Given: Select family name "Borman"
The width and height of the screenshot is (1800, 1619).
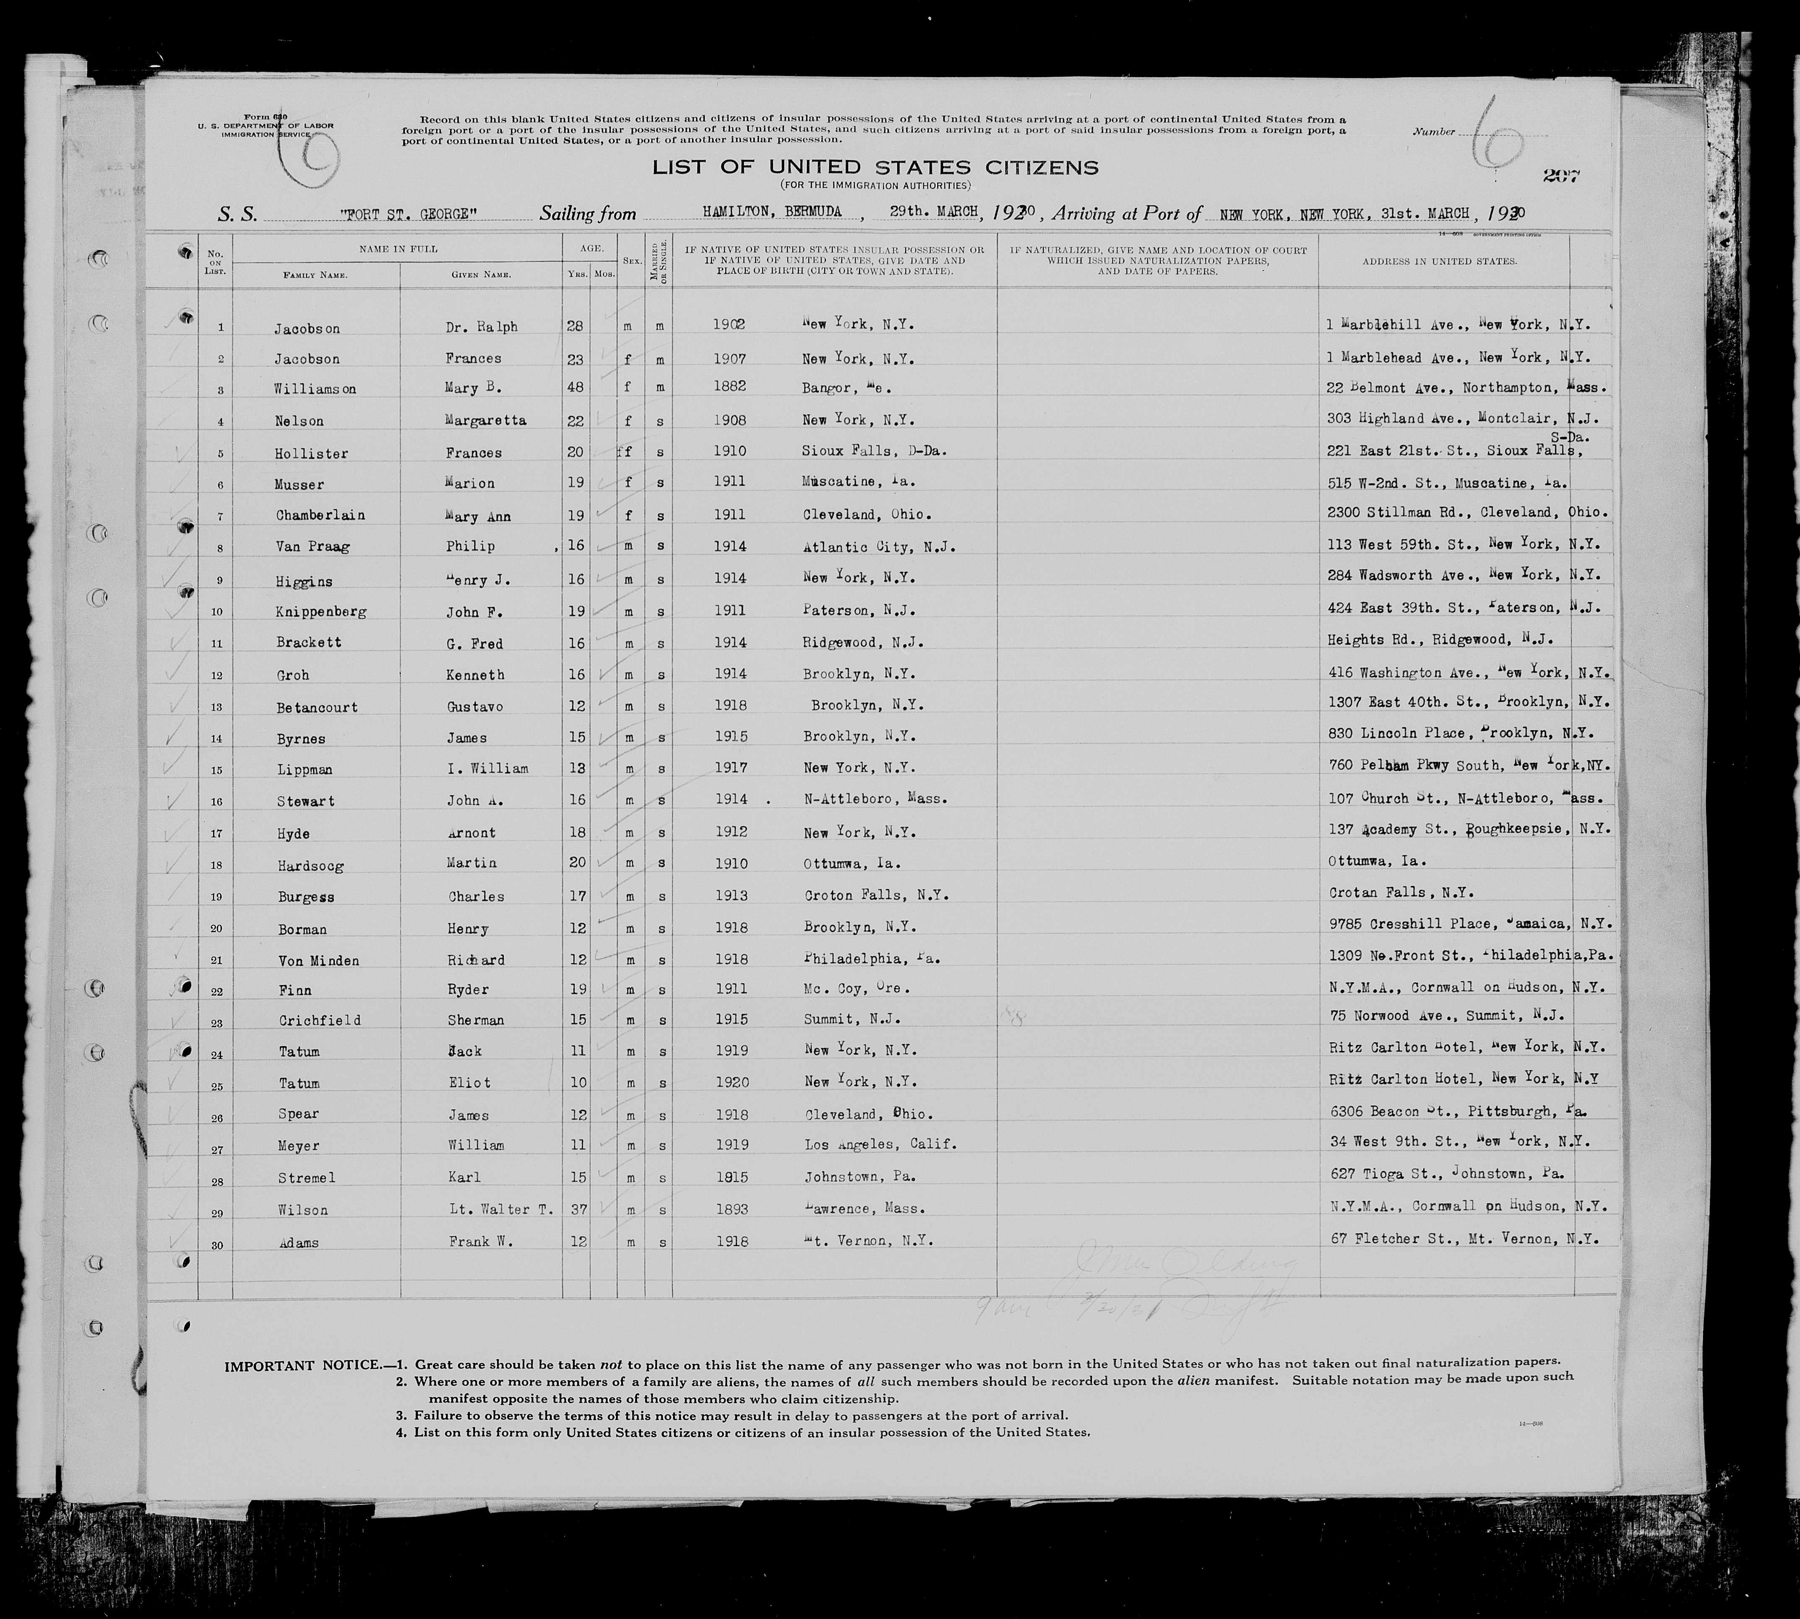Looking at the screenshot, I should [x=302, y=930].
